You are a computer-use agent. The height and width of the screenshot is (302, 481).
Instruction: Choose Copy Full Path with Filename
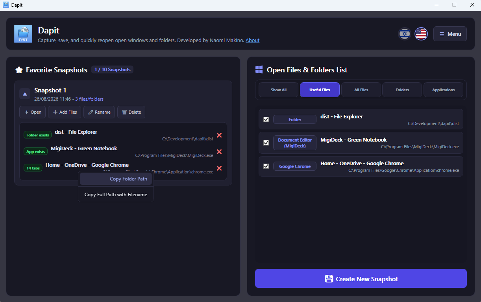(x=116, y=195)
